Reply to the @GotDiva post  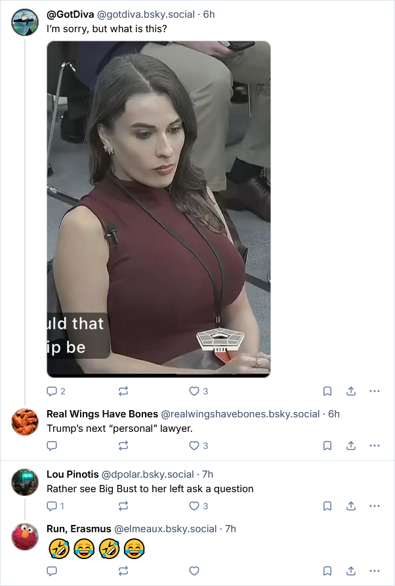(52, 391)
